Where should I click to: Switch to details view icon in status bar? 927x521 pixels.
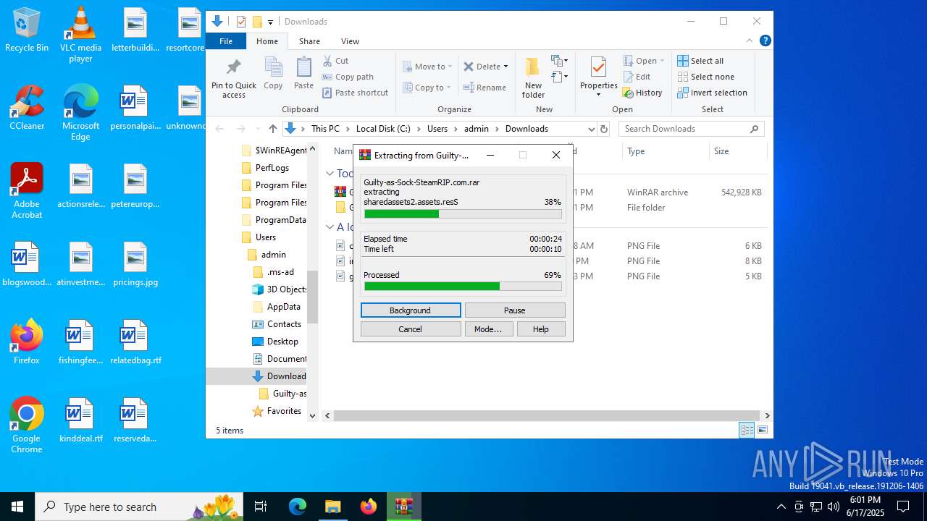pos(747,430)
